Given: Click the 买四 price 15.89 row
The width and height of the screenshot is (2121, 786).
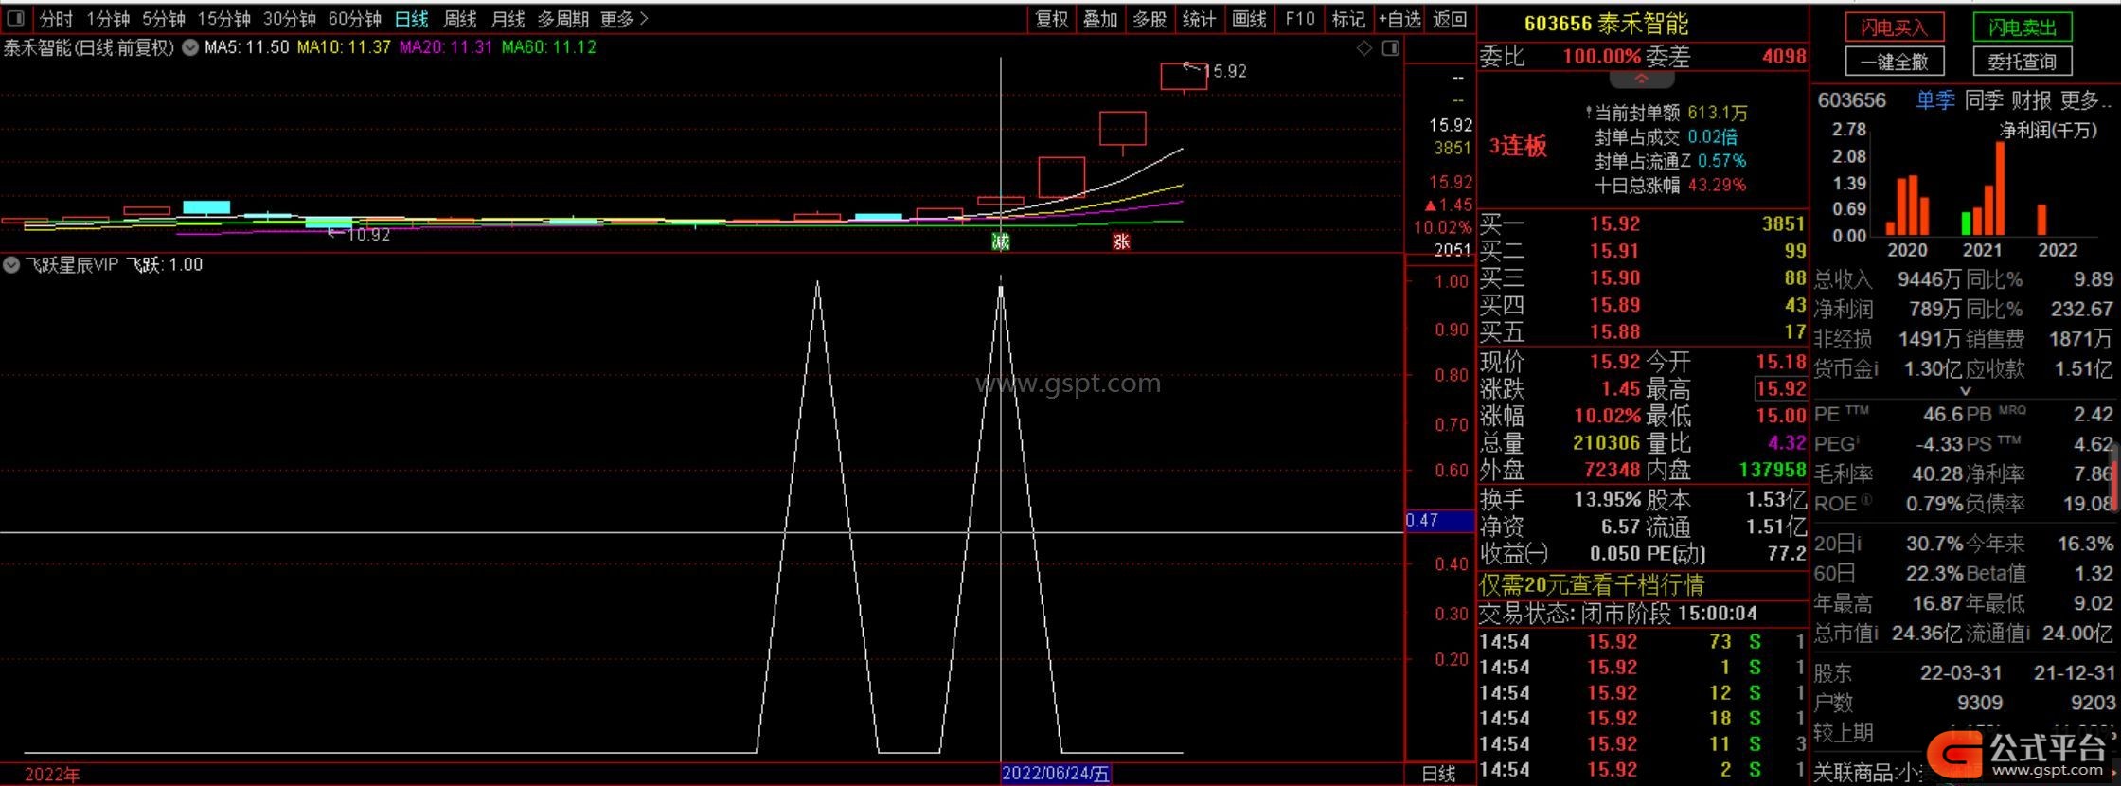Looking at the screenshot, I should coord(1642,305).
